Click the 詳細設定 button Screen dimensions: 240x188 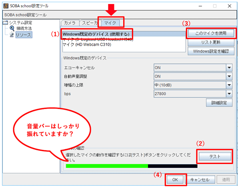[219, 103]
